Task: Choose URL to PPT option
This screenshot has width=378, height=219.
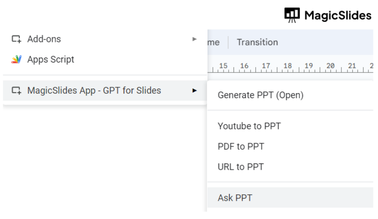Action: tap(241, 167)
